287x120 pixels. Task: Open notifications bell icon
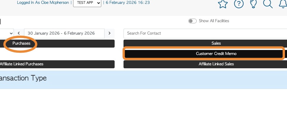tap(283, 4)
